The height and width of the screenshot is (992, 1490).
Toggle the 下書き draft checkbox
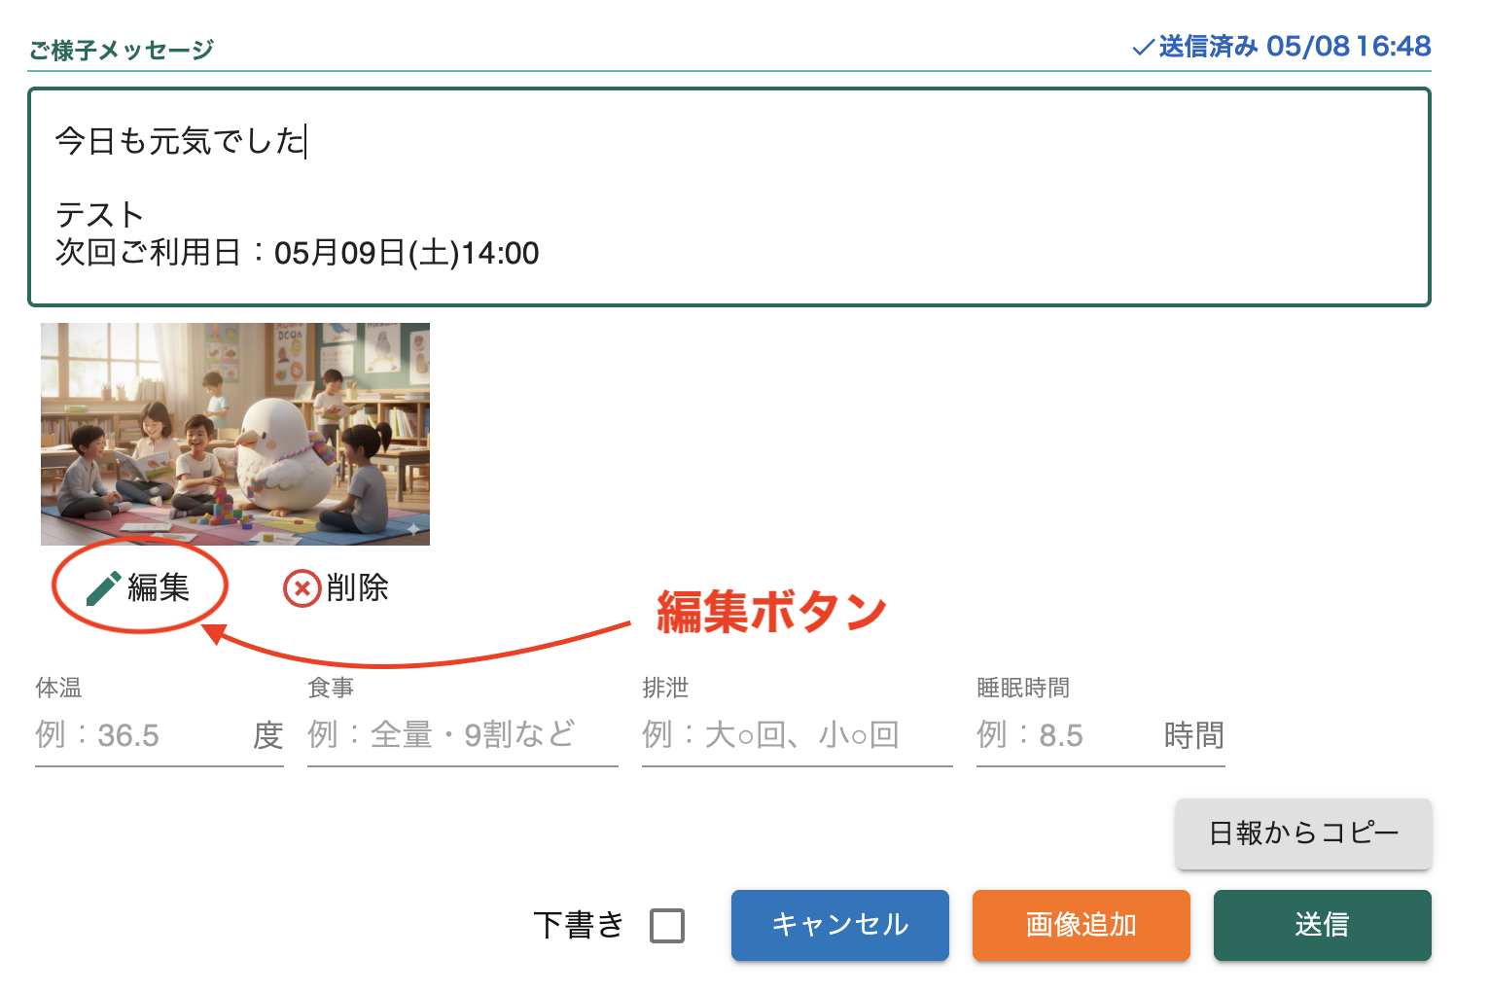coord(667,925)
